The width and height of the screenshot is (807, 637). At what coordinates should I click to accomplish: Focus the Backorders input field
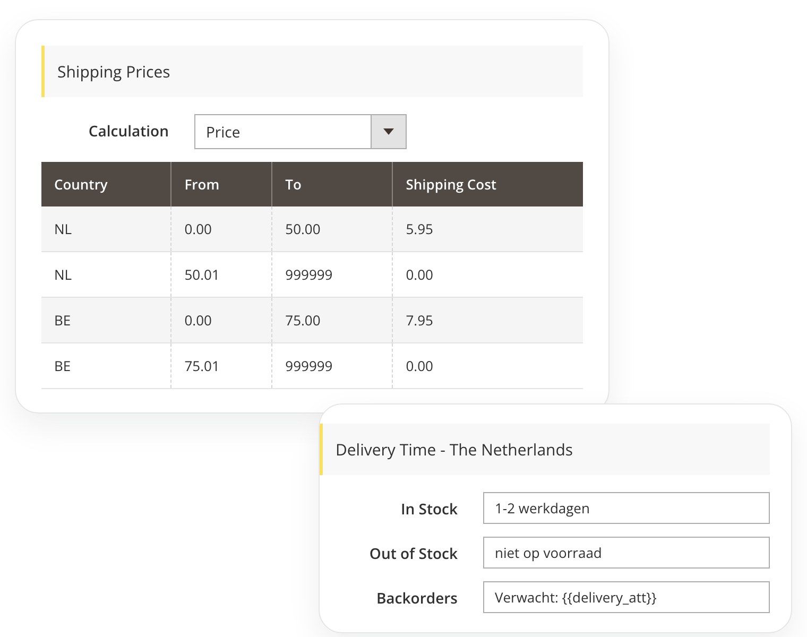point(626,597)
